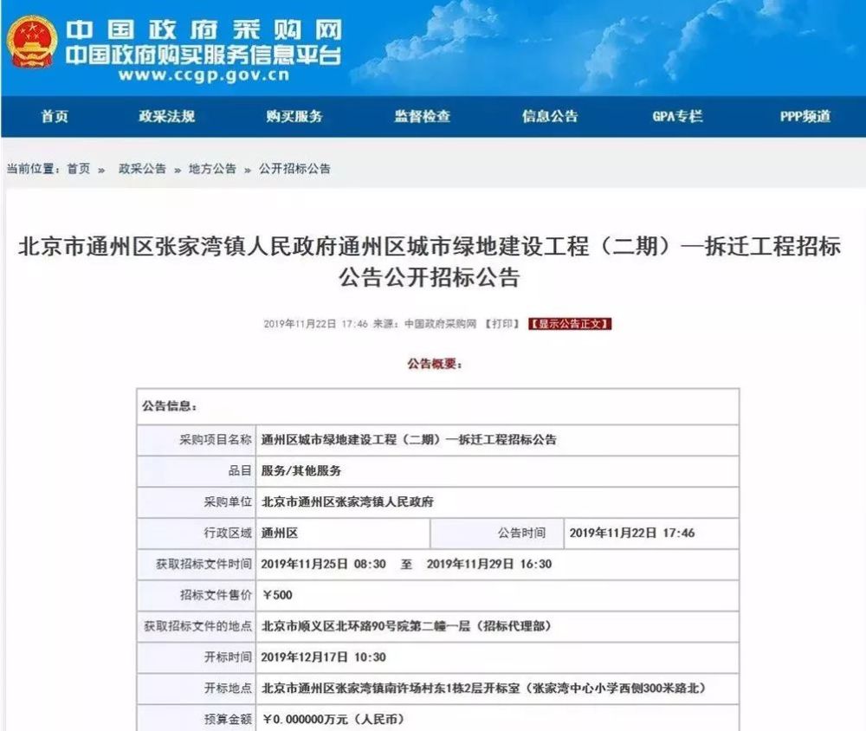Click the 公告时间 value 2019年11月22日 17:46 in table
Image resolution: width=866 pixels, height=731 pixels.
tap(632, 534)
